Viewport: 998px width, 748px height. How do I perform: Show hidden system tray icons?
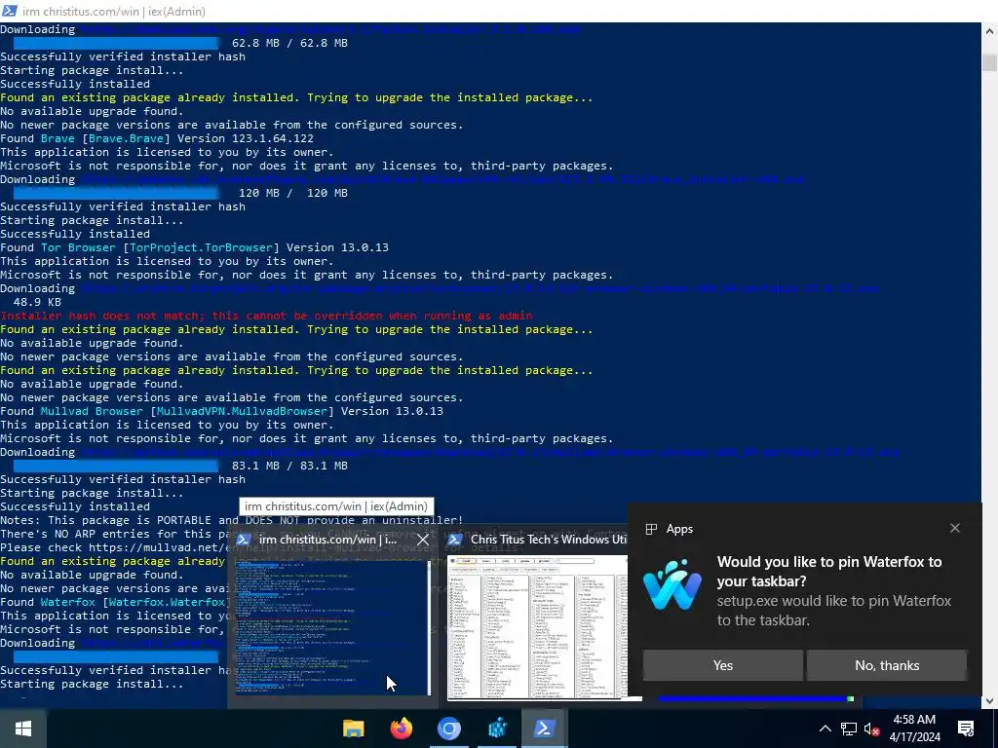pos(825,729)
